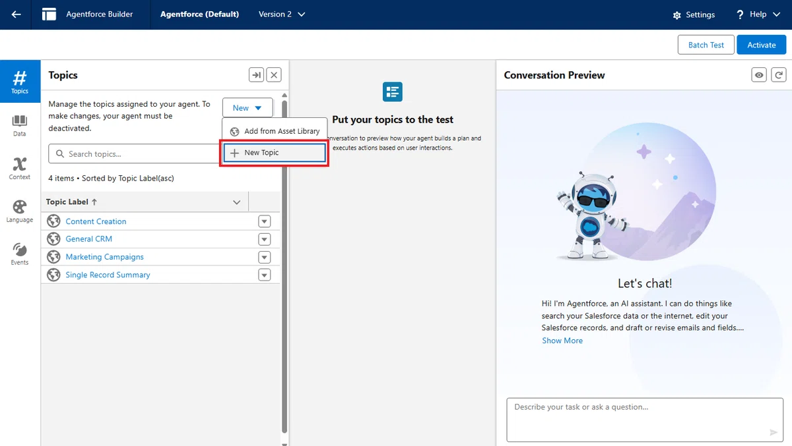Click the refresh conversation icon
The height and width of the screenshot is (446, 792).
point(779,75)
